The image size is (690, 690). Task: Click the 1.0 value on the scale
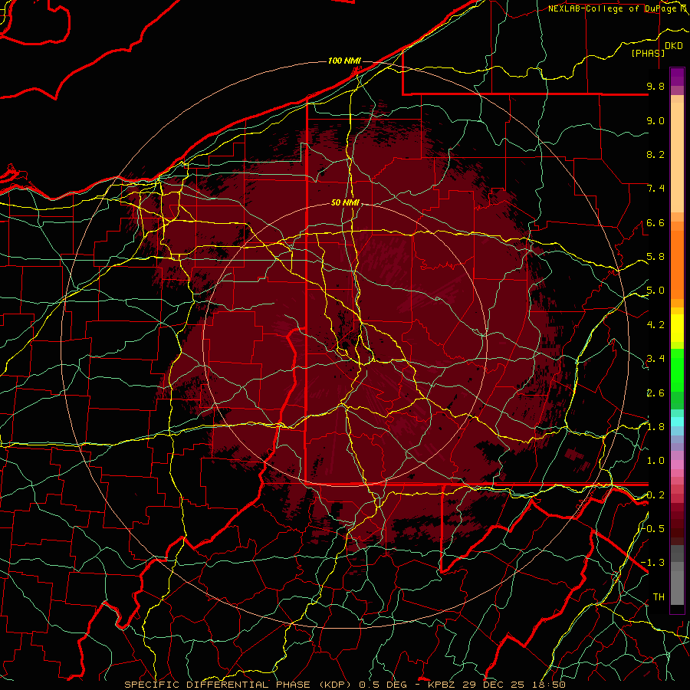(x=655, y=461)
